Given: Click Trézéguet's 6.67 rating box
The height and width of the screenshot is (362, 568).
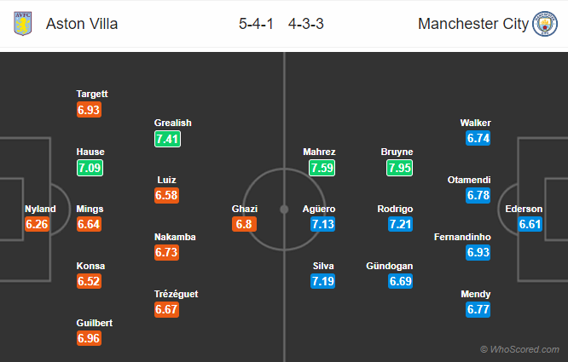Looking at the screenshot, I should (x=166, y=309).
